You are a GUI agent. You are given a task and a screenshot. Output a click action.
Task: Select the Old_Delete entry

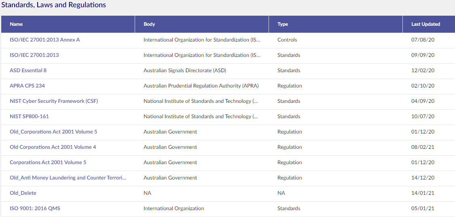(23, 193)
